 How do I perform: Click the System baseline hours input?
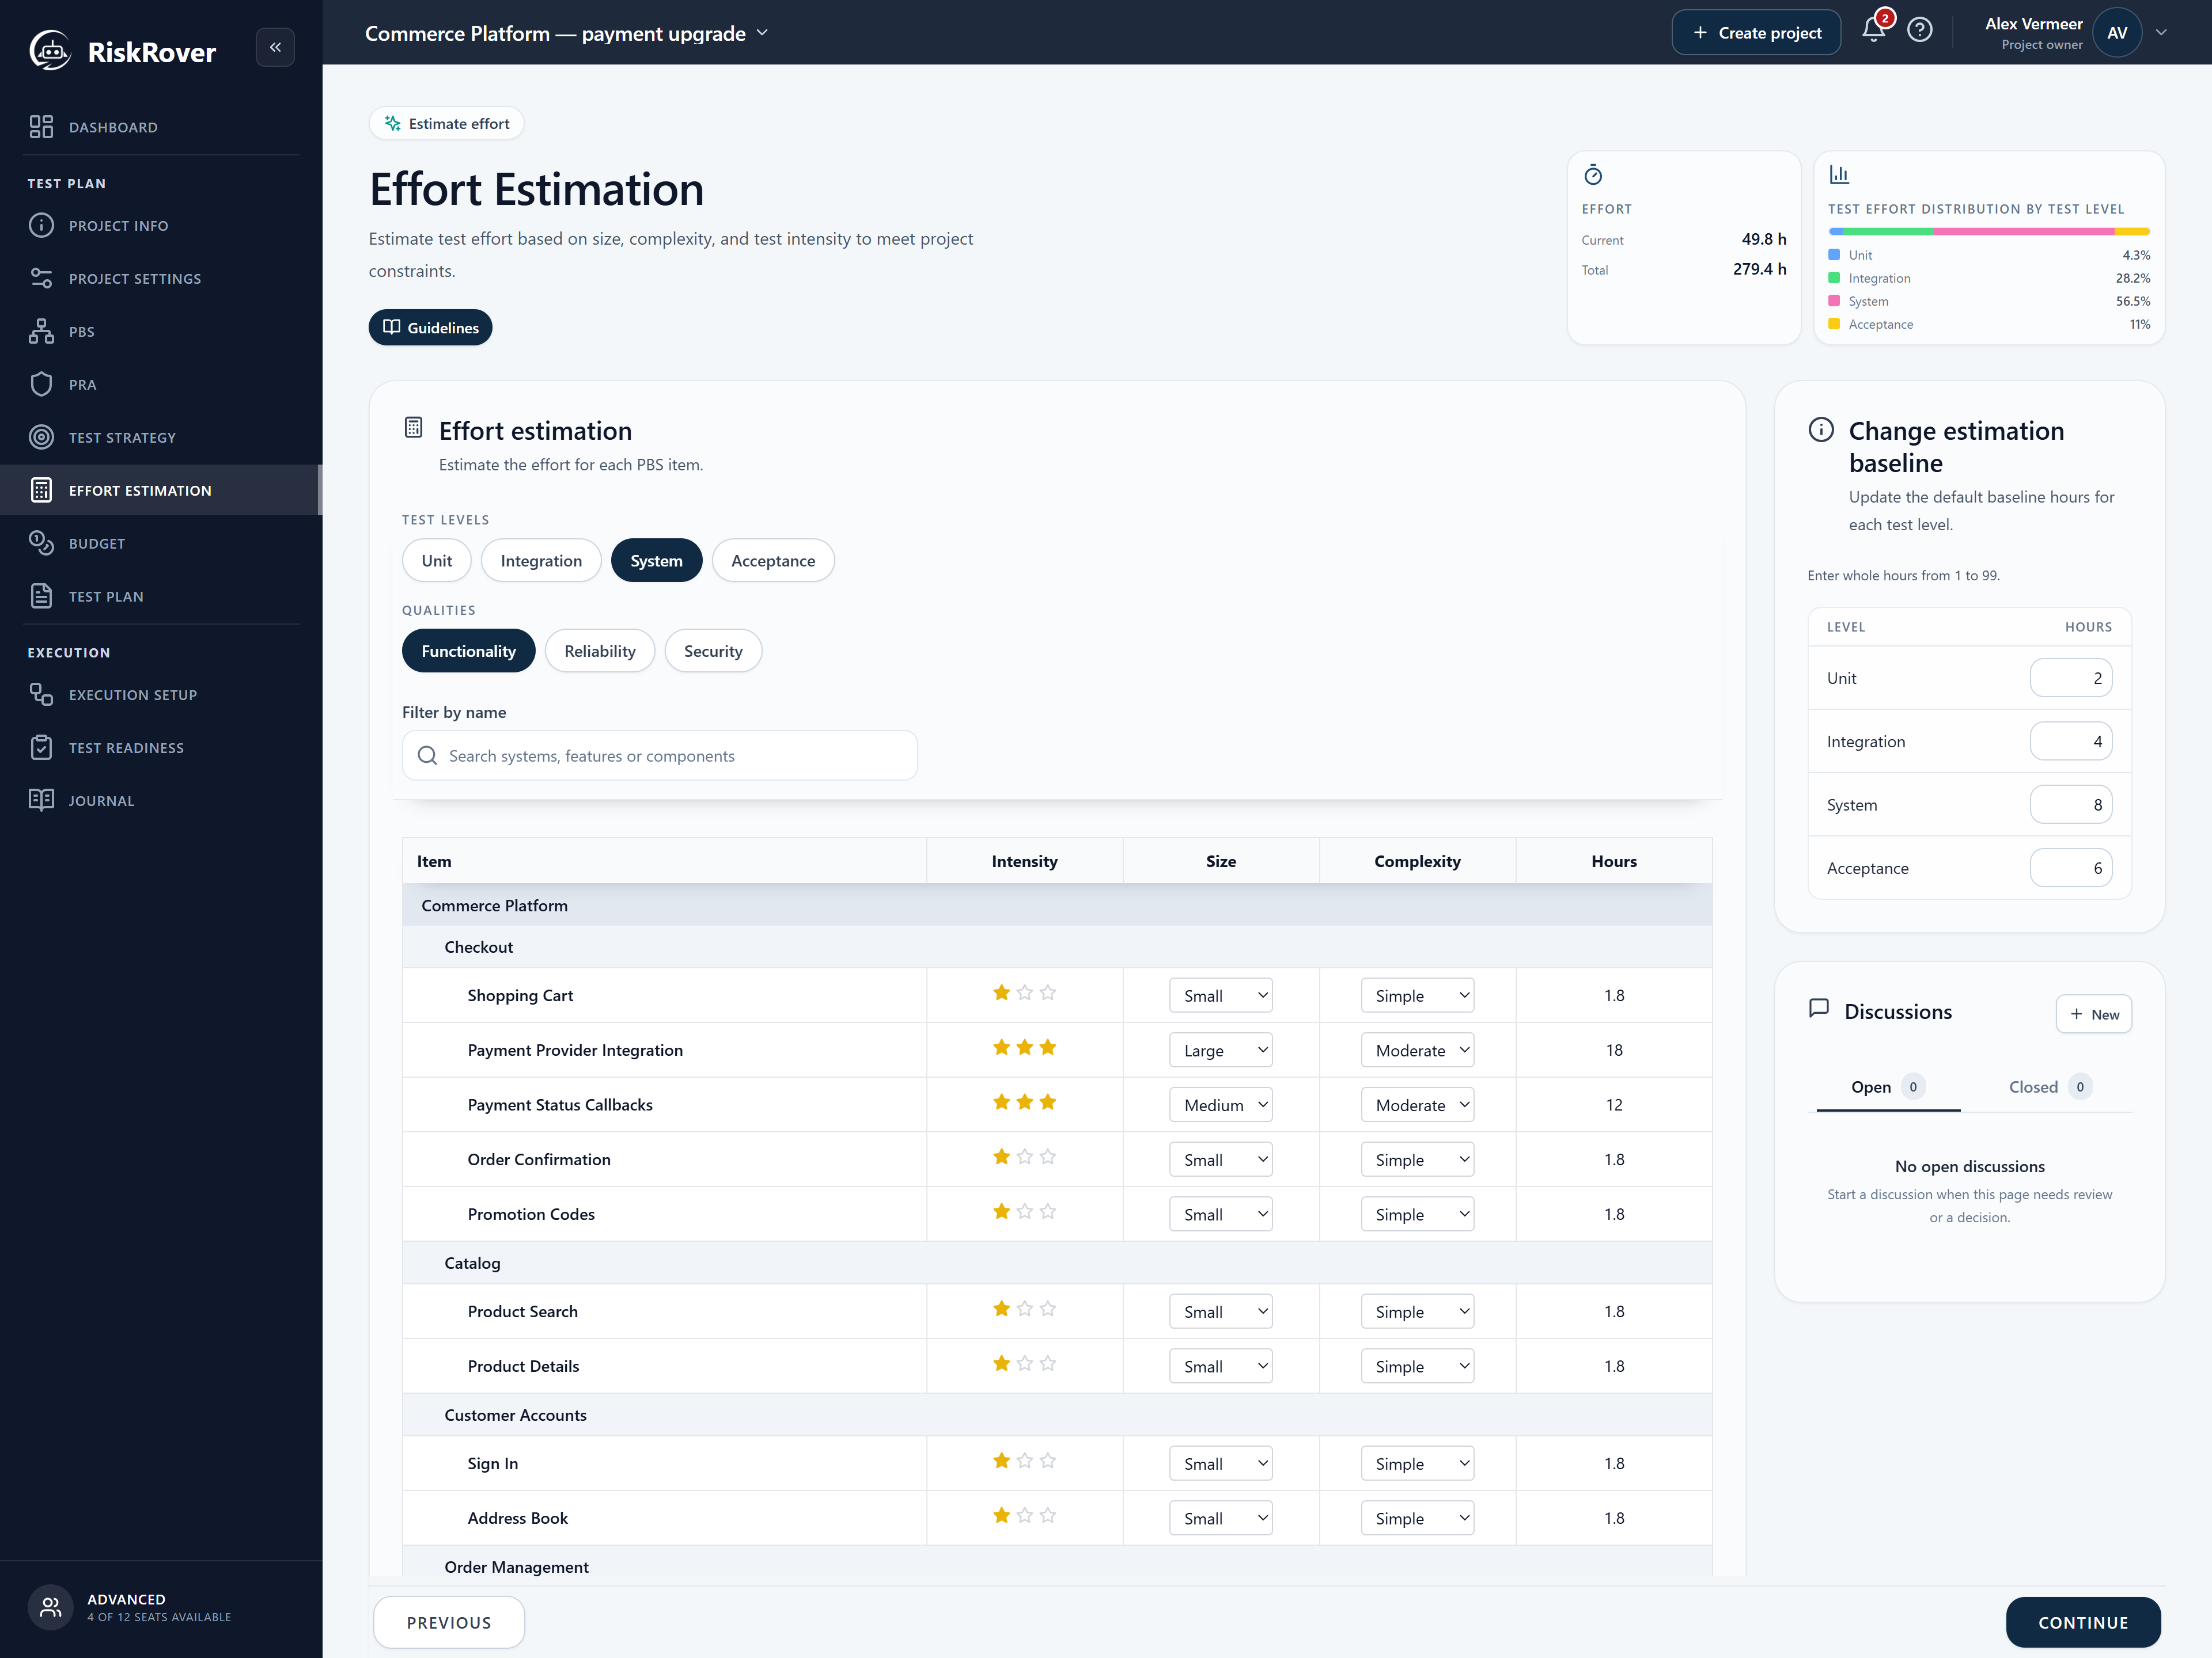tap(2071, 804)
